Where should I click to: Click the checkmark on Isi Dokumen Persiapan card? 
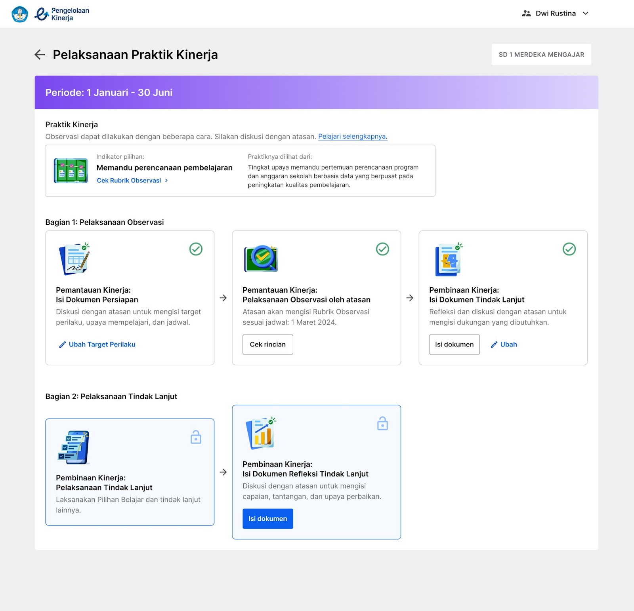pyautogui.click(x=196, y=249)
